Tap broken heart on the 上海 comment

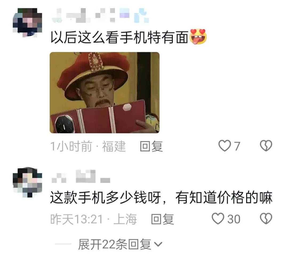click(266, 218)
